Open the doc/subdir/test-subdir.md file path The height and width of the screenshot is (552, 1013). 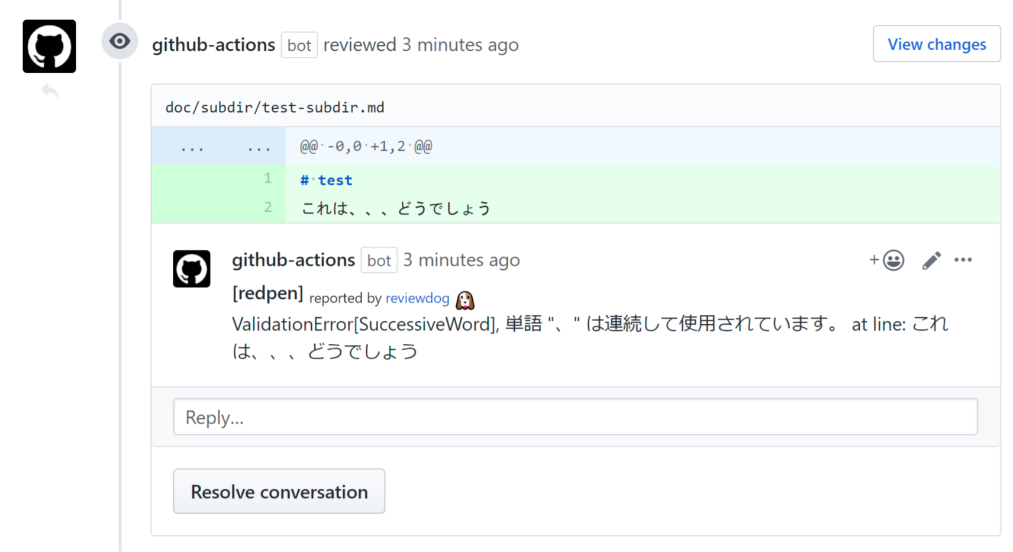click(x=275, y=108)
